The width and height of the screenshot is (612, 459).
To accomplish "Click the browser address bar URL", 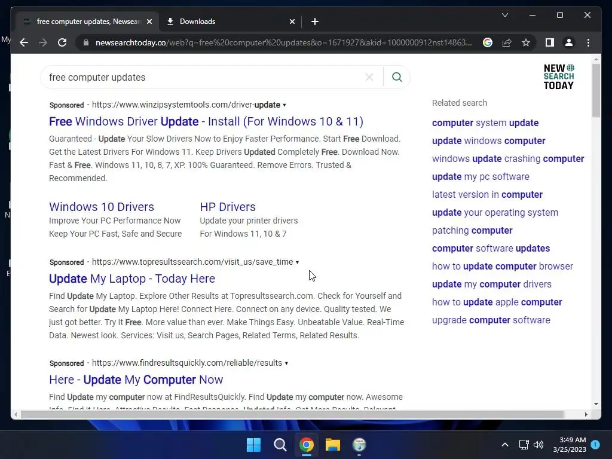I will point(283,42).
